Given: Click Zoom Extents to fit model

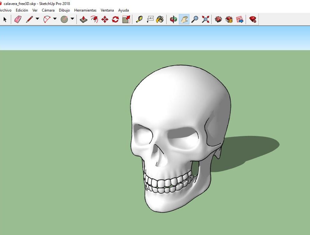Looking at the screenshot, I should (x=205, y=19).
